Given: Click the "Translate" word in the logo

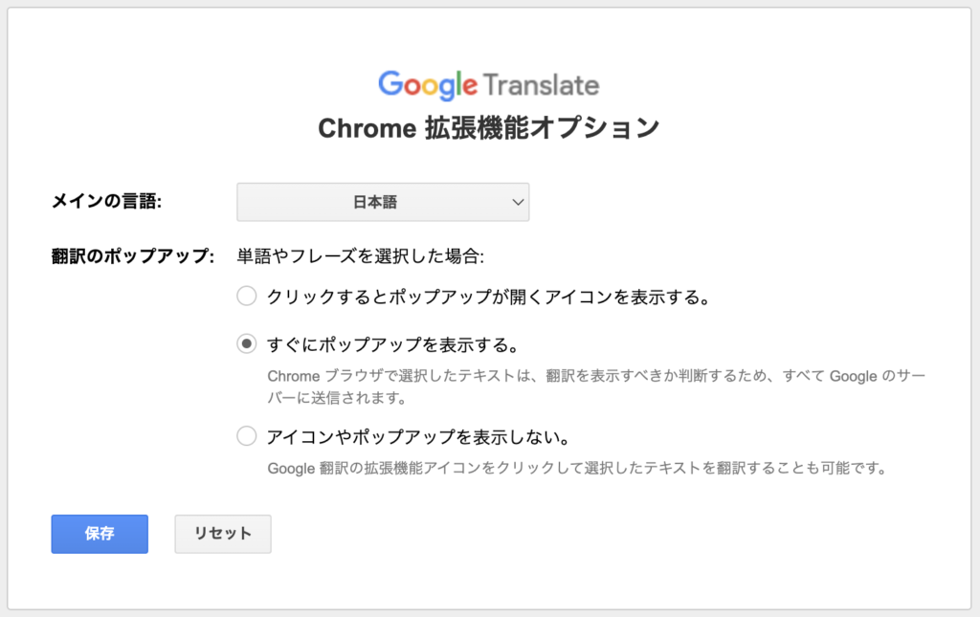Looking at the screenshot, I should (542, 85).
